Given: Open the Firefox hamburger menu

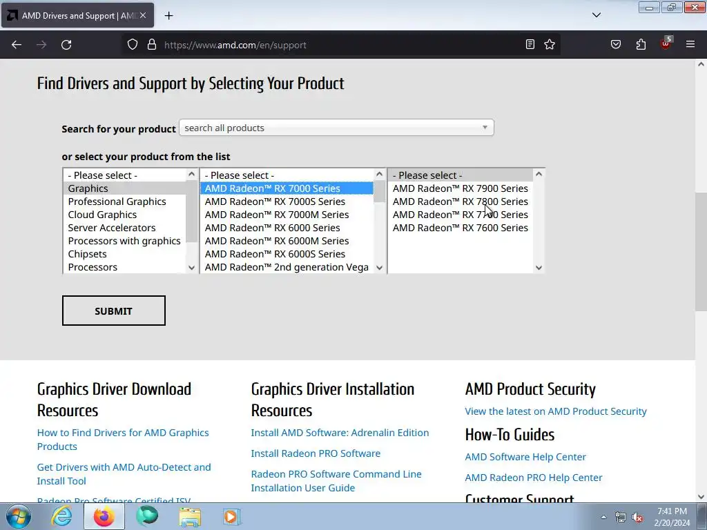Looking at the screenshot, I should (x=690, y=45).
